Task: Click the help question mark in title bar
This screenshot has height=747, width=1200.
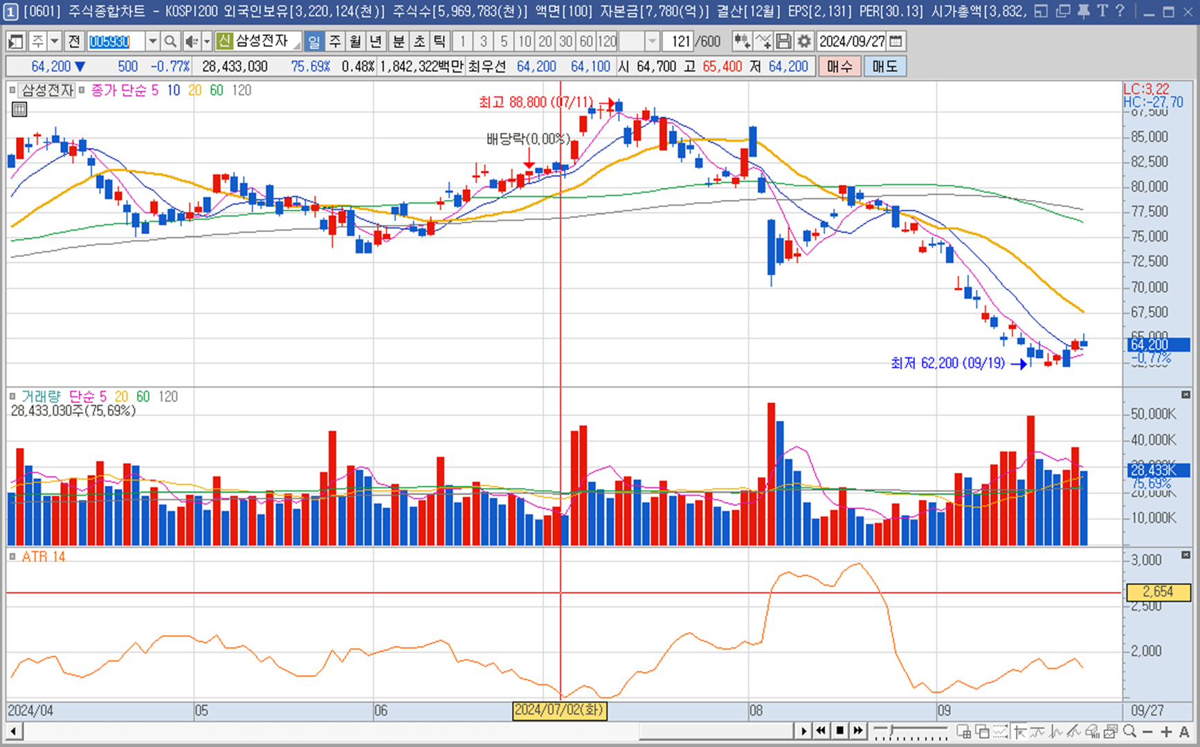Action: click(x=1120, y=11)
